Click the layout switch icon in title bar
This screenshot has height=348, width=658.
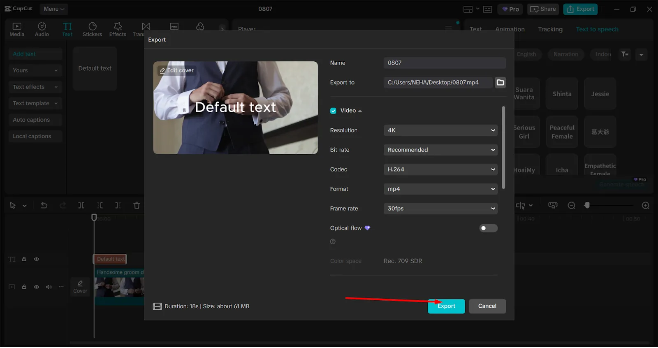[468, 9]
